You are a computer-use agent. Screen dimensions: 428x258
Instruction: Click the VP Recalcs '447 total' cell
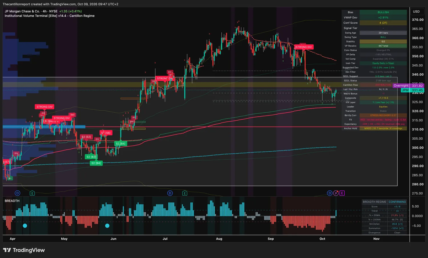tap(383, 46)
